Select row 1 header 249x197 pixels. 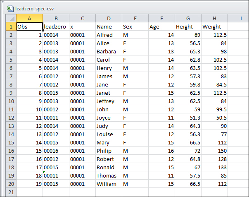(11, 26)
